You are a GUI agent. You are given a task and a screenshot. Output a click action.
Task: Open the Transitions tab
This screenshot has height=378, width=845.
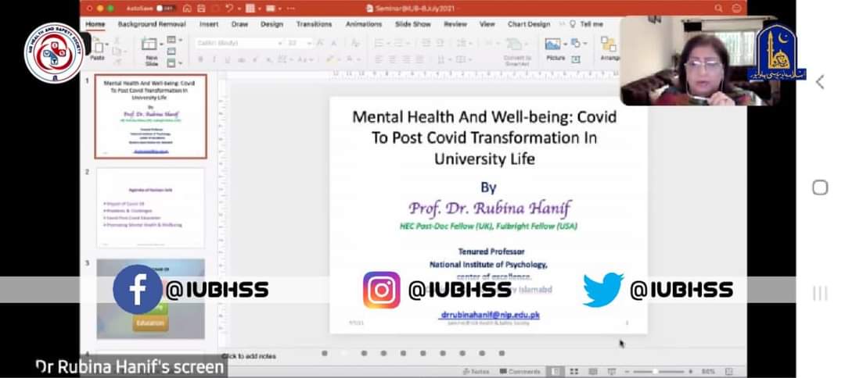pos(315,24)
